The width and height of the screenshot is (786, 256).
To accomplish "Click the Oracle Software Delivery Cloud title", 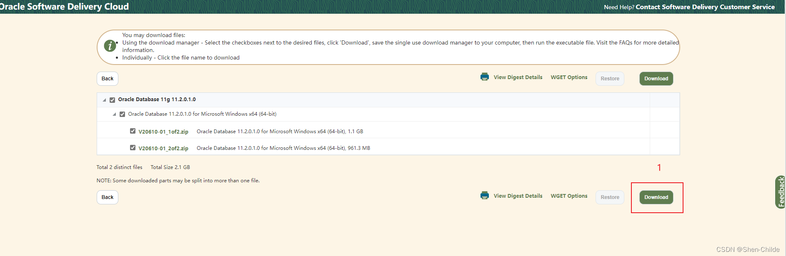I will tap(64, 7).
